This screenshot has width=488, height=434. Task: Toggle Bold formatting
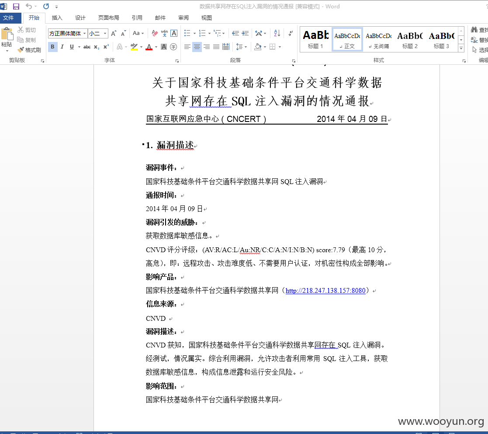pyautogui.click(x=52, y=47)
